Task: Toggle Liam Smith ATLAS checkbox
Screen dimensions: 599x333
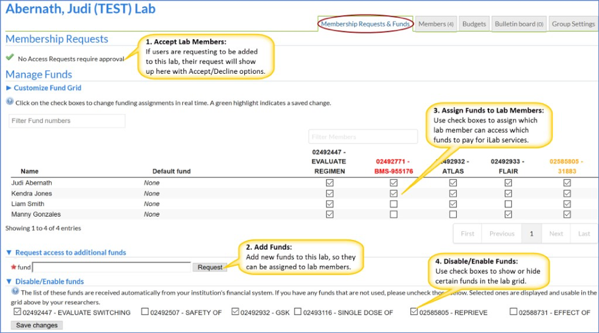Action: (x=453, y=204)
